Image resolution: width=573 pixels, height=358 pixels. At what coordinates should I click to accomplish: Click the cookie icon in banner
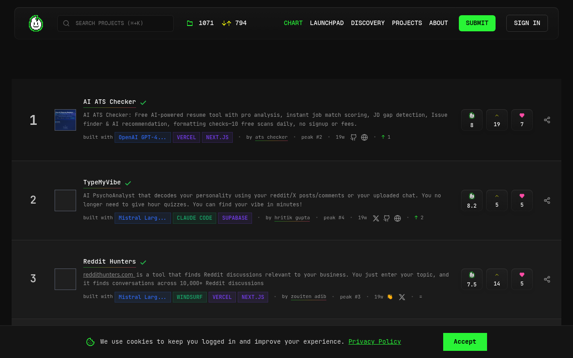[90, 342]
